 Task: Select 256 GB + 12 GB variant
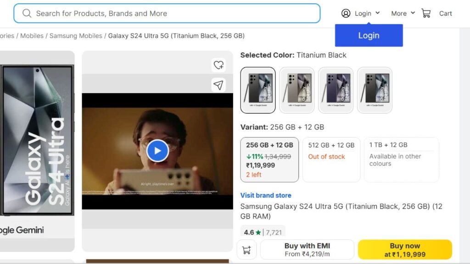(269, 159)
